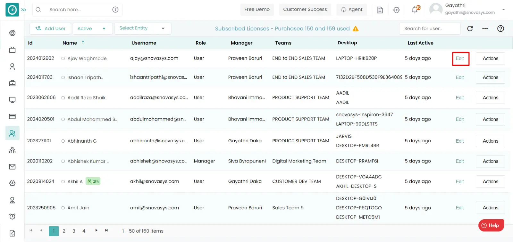This screenshot has height=242, width=513.
Task: Click the question mark help icon
Action: 500,29
